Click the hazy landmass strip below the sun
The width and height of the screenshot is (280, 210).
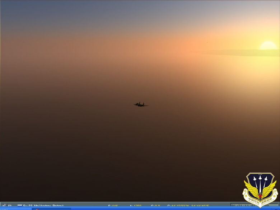241,53
